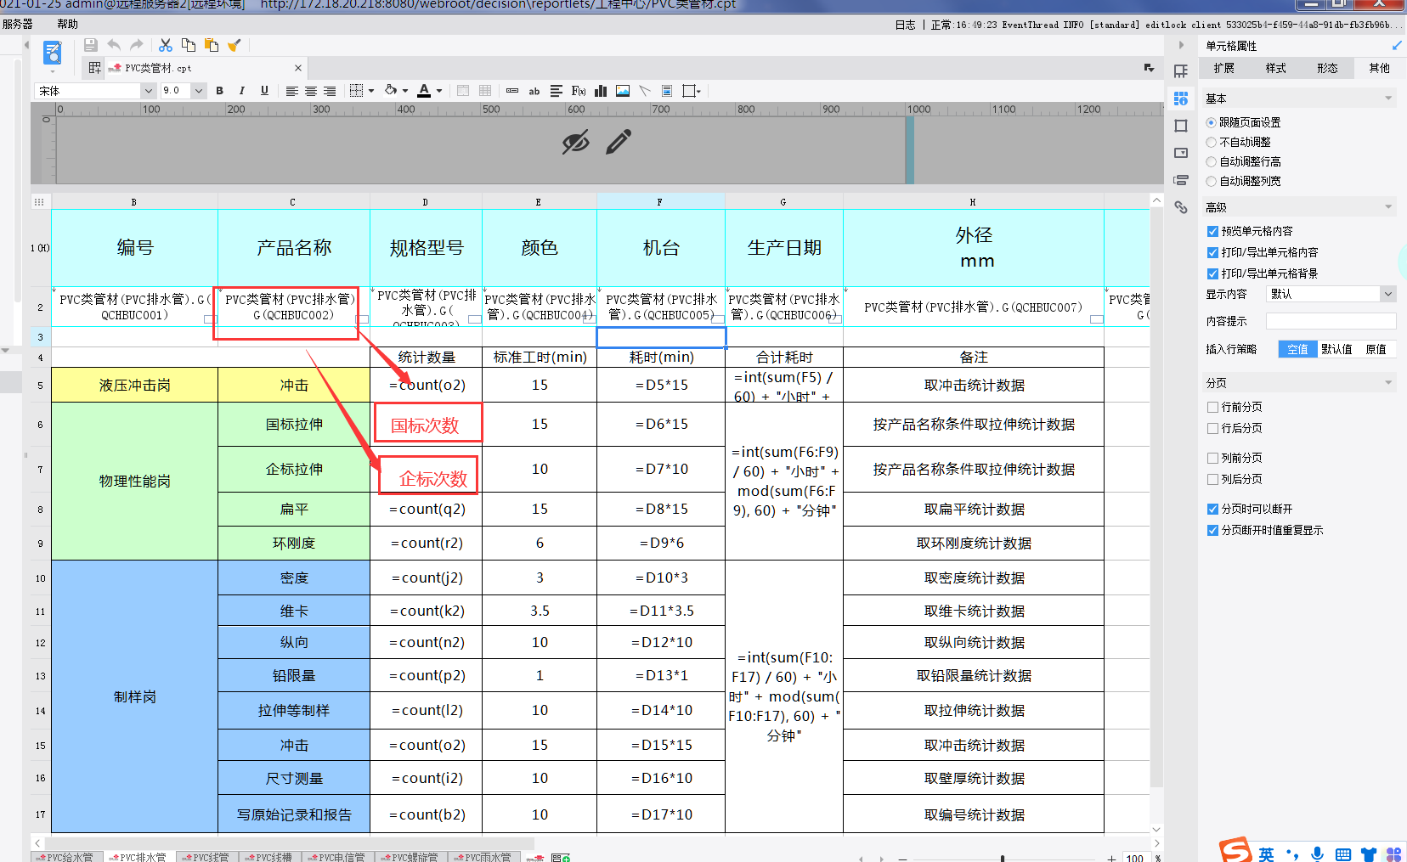Apply bold formatting
This screenshot has height=862, width=1407.
pos(220,91)
